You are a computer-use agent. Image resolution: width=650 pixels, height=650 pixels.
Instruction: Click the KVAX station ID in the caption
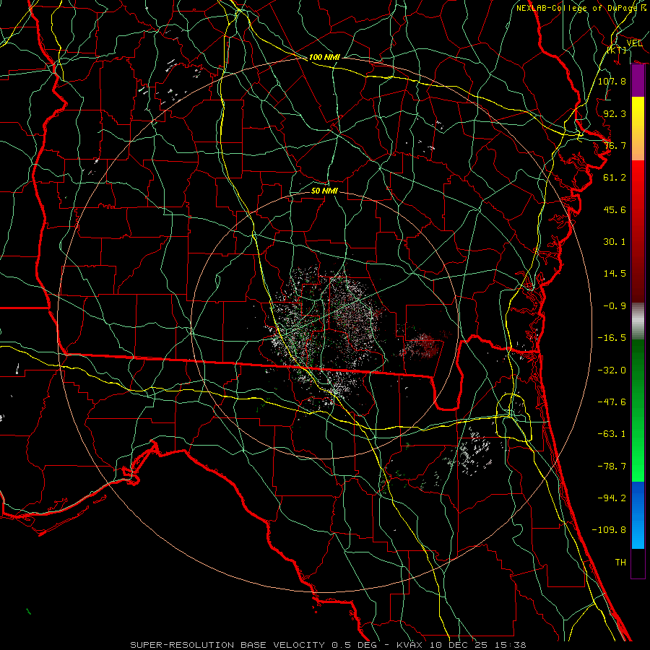[409, 645]
